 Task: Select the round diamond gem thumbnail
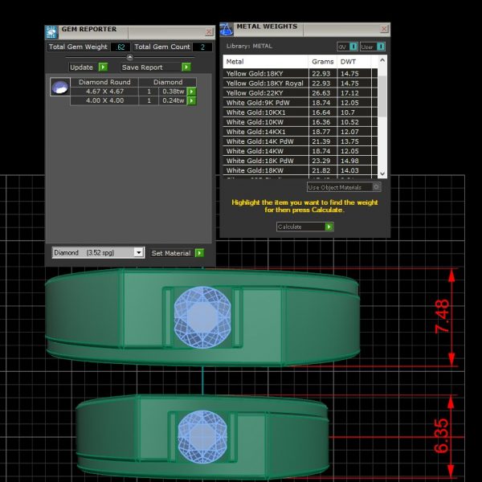(x=60, y=87)
